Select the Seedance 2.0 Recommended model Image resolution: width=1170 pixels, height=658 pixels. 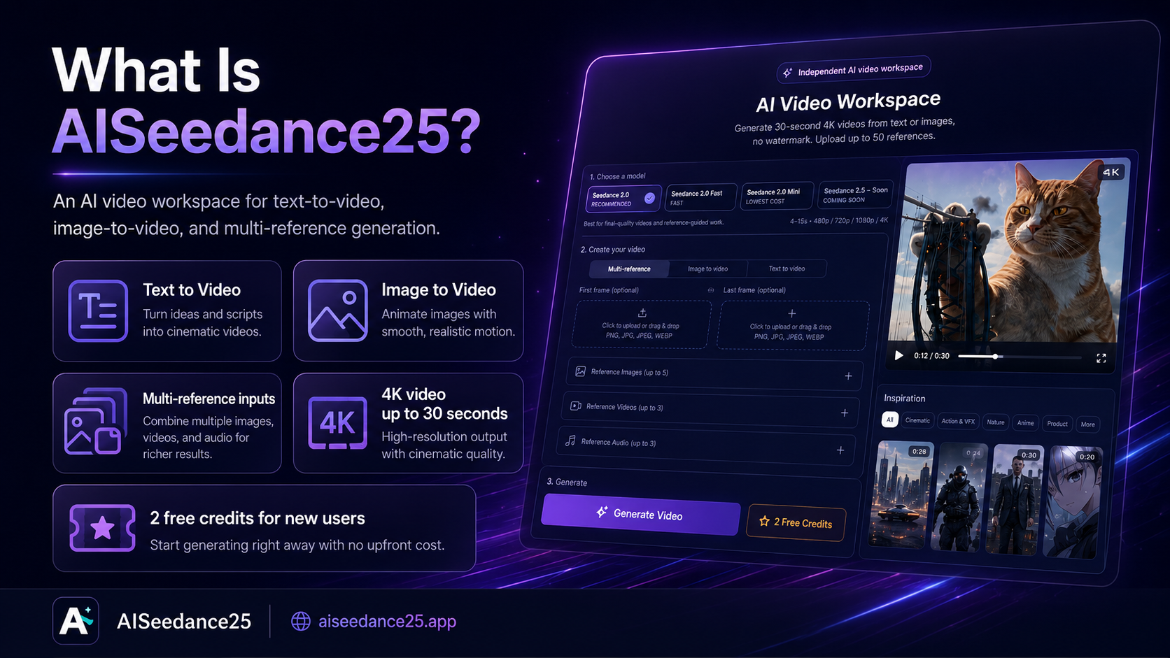(x=623, y=199)
